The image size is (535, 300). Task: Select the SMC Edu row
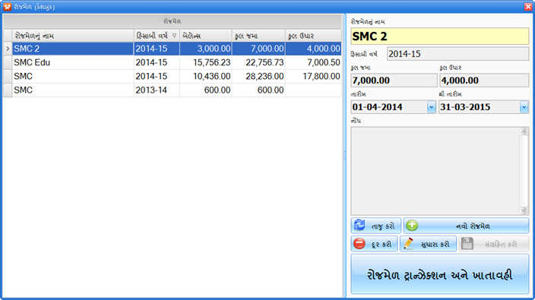click(176, 62)
